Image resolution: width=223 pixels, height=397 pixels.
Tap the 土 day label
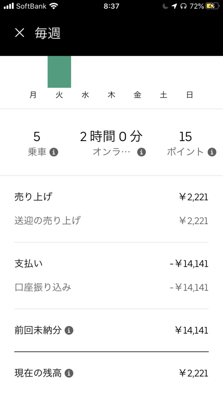coord(163,95)
